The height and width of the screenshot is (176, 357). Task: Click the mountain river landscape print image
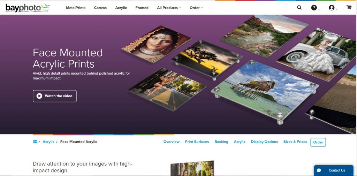click(x=264, y=36)
